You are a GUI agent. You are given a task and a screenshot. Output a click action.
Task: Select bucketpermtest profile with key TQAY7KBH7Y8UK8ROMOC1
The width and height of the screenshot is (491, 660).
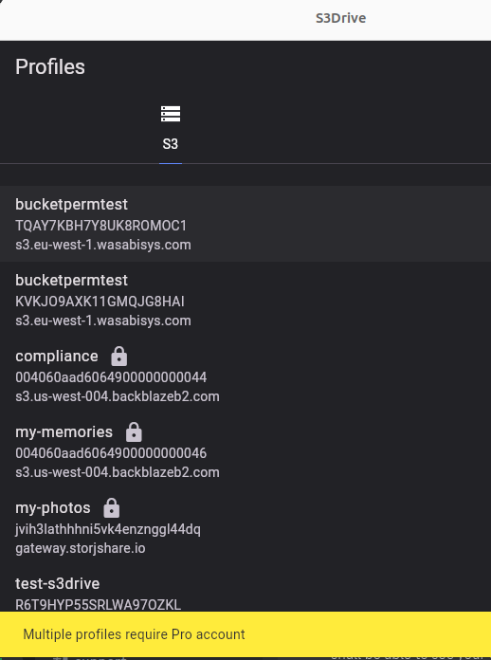(x=245, y=224)
